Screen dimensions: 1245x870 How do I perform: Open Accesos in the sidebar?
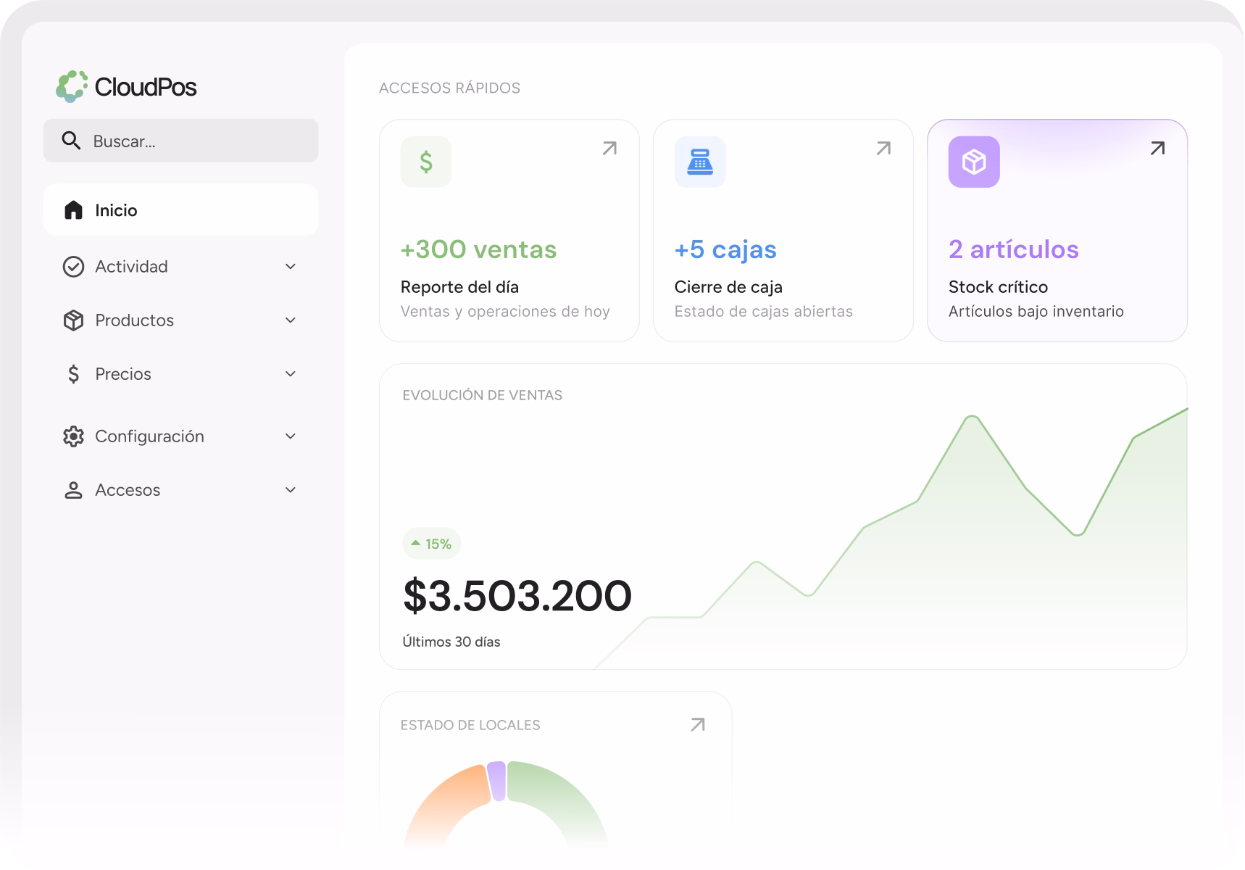[x=181, y=490]
